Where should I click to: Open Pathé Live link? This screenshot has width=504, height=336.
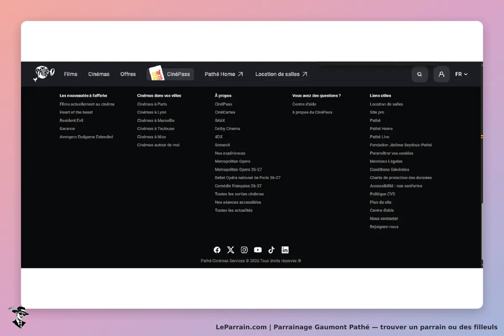pos(380,137)
